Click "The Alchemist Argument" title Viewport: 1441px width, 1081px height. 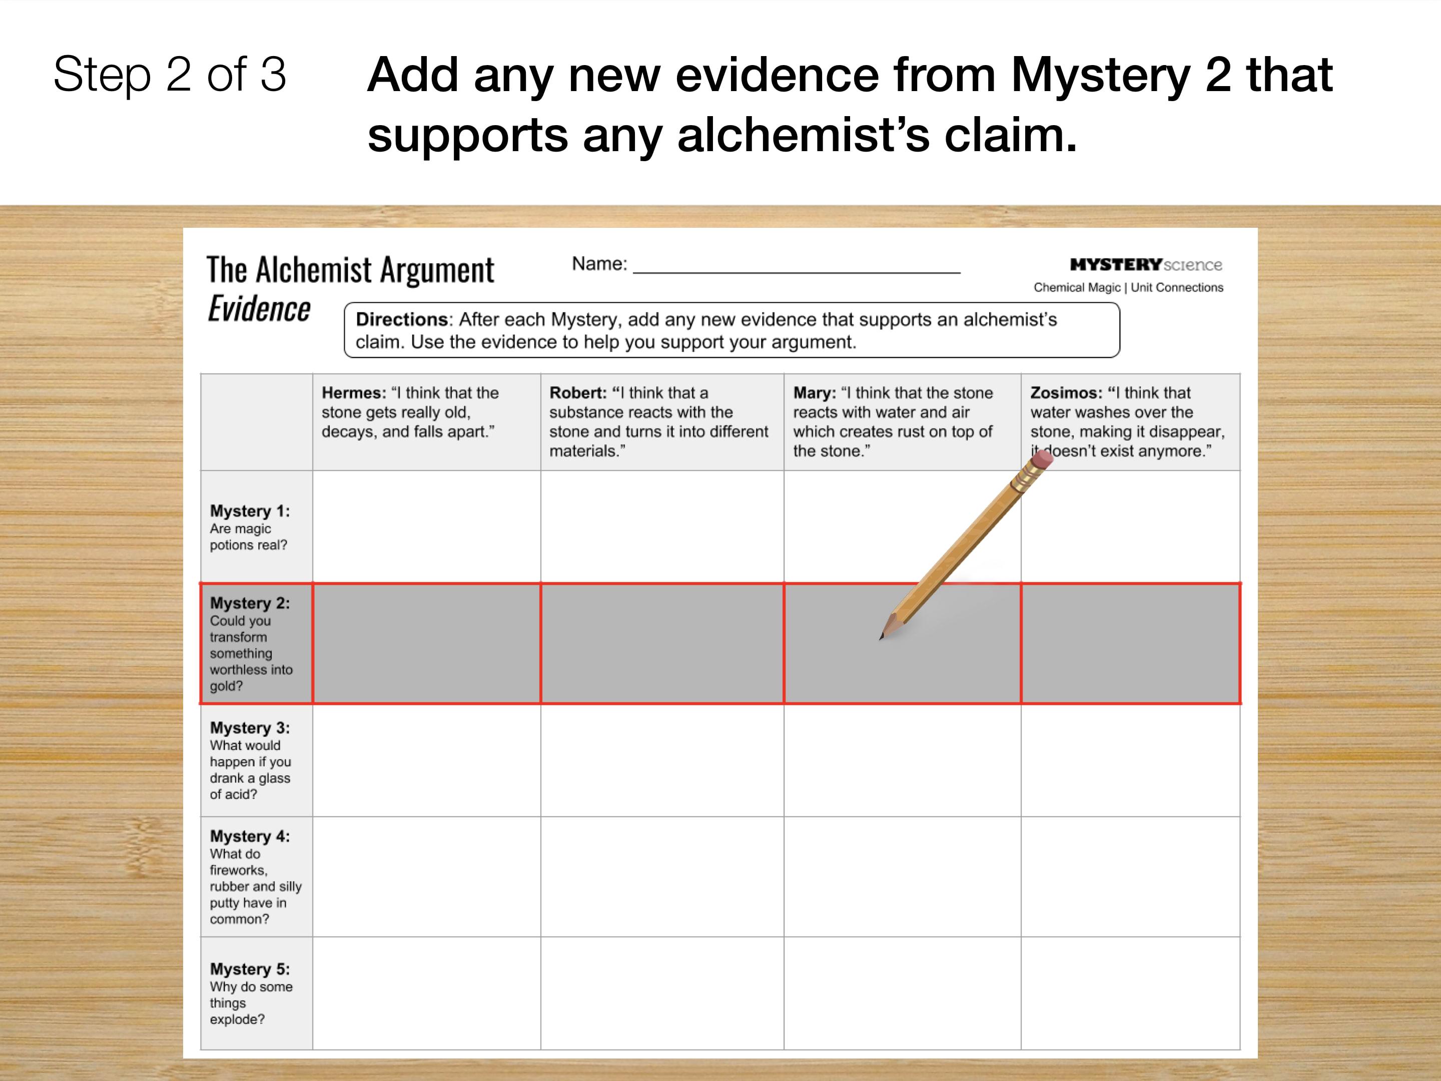[x=350, y=270]
